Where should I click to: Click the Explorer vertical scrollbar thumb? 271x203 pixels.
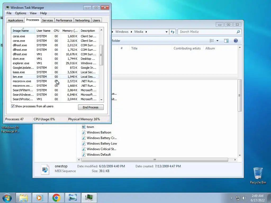click(x=240, y=95)
